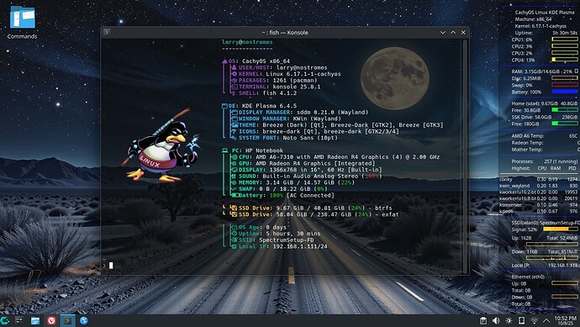This screenshot has height=327, width=580.
Task: Click the 'GPU: AMD Radeon R4 Graphics' line
Action: pos(303,163)
